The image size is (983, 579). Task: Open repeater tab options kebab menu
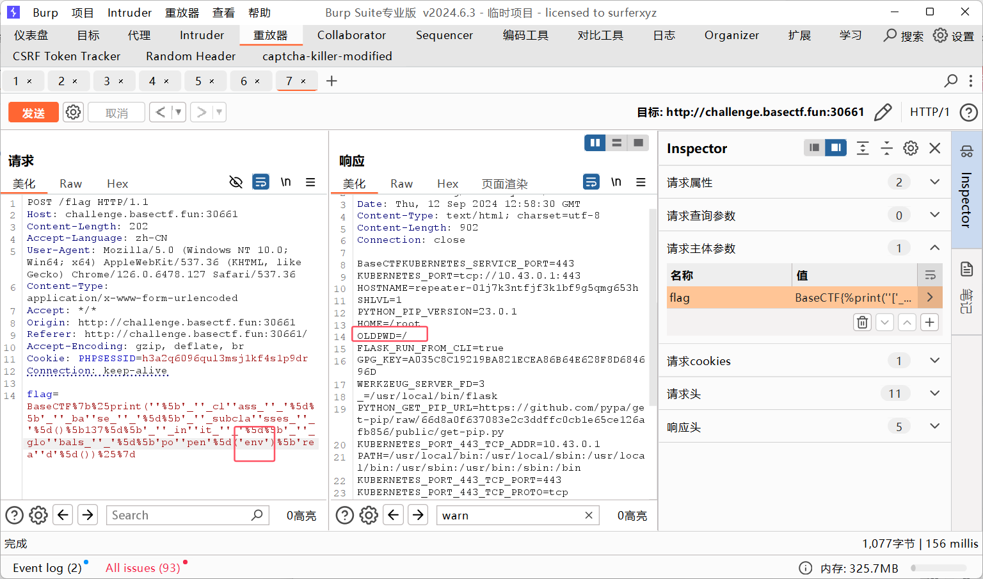(971, 81)
